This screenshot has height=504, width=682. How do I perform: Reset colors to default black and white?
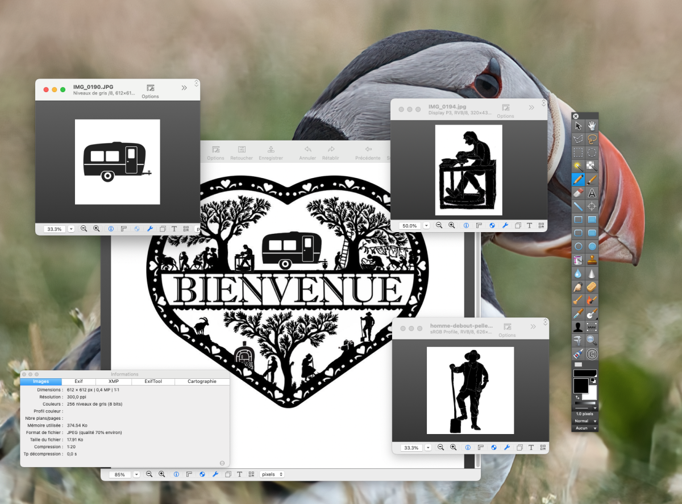[x=592, y=379]
